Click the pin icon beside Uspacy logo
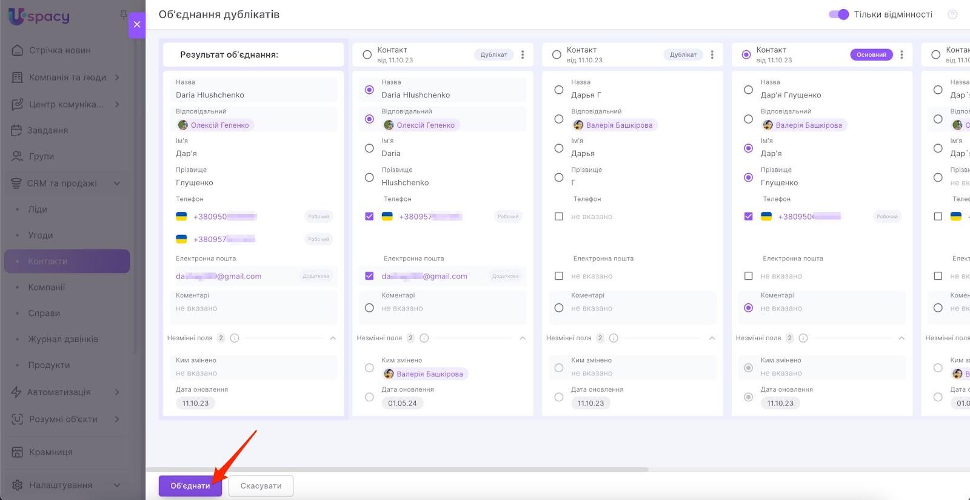 (123, 15)
